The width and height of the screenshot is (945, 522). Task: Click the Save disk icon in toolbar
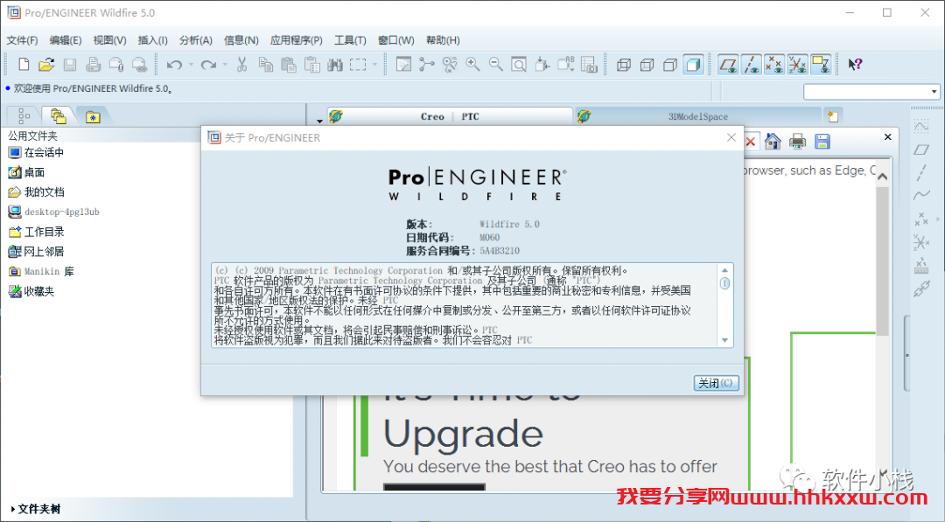70,65
